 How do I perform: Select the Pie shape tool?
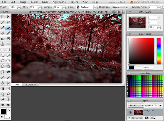[8, 55]
